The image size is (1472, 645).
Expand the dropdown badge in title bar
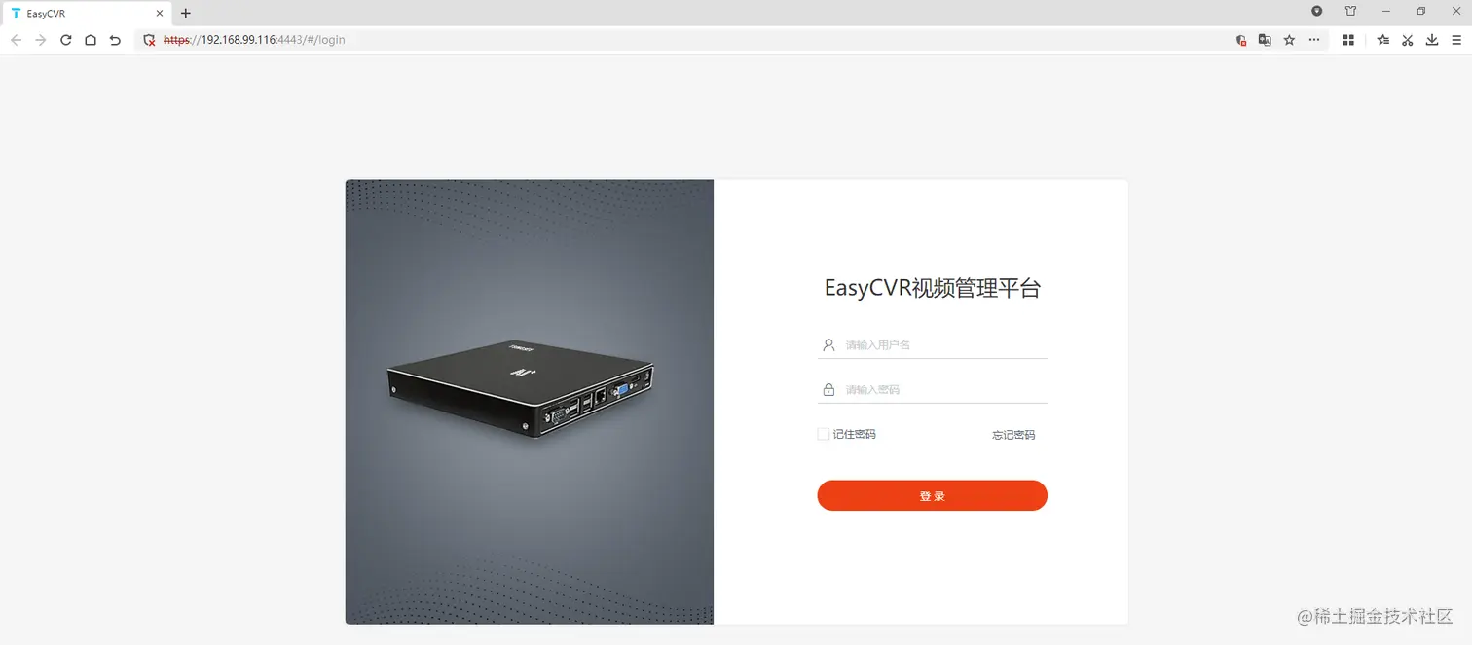1317,12
